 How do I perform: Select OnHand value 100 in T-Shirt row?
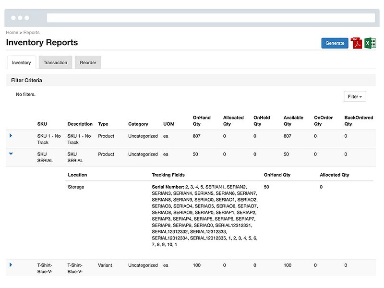(197, 265)
